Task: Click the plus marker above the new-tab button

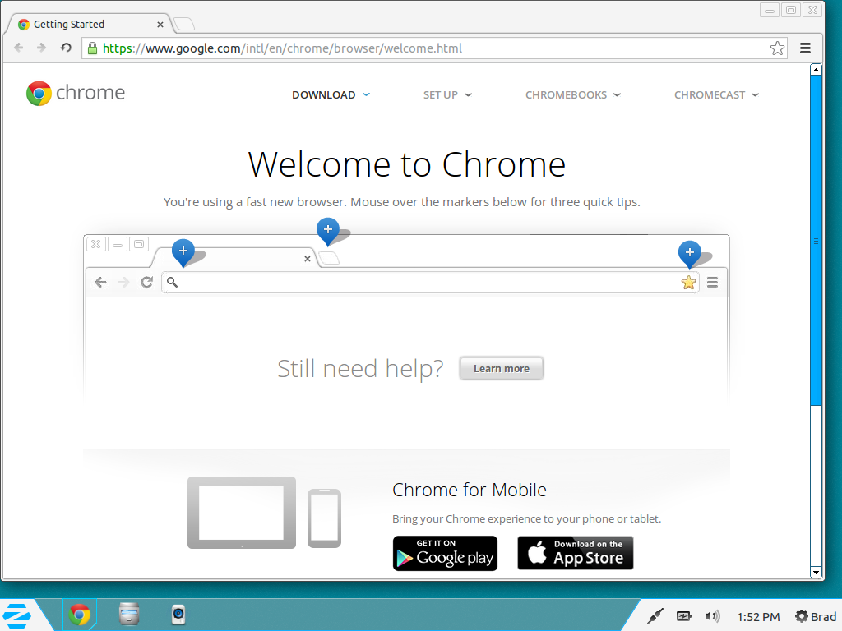Action: (x=328, y=231)
